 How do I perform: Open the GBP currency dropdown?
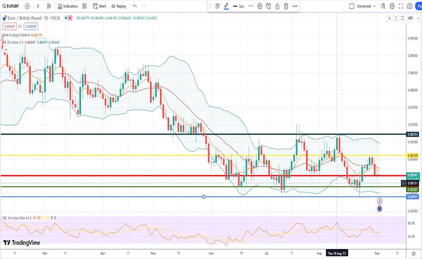click(x=413, y=18)
